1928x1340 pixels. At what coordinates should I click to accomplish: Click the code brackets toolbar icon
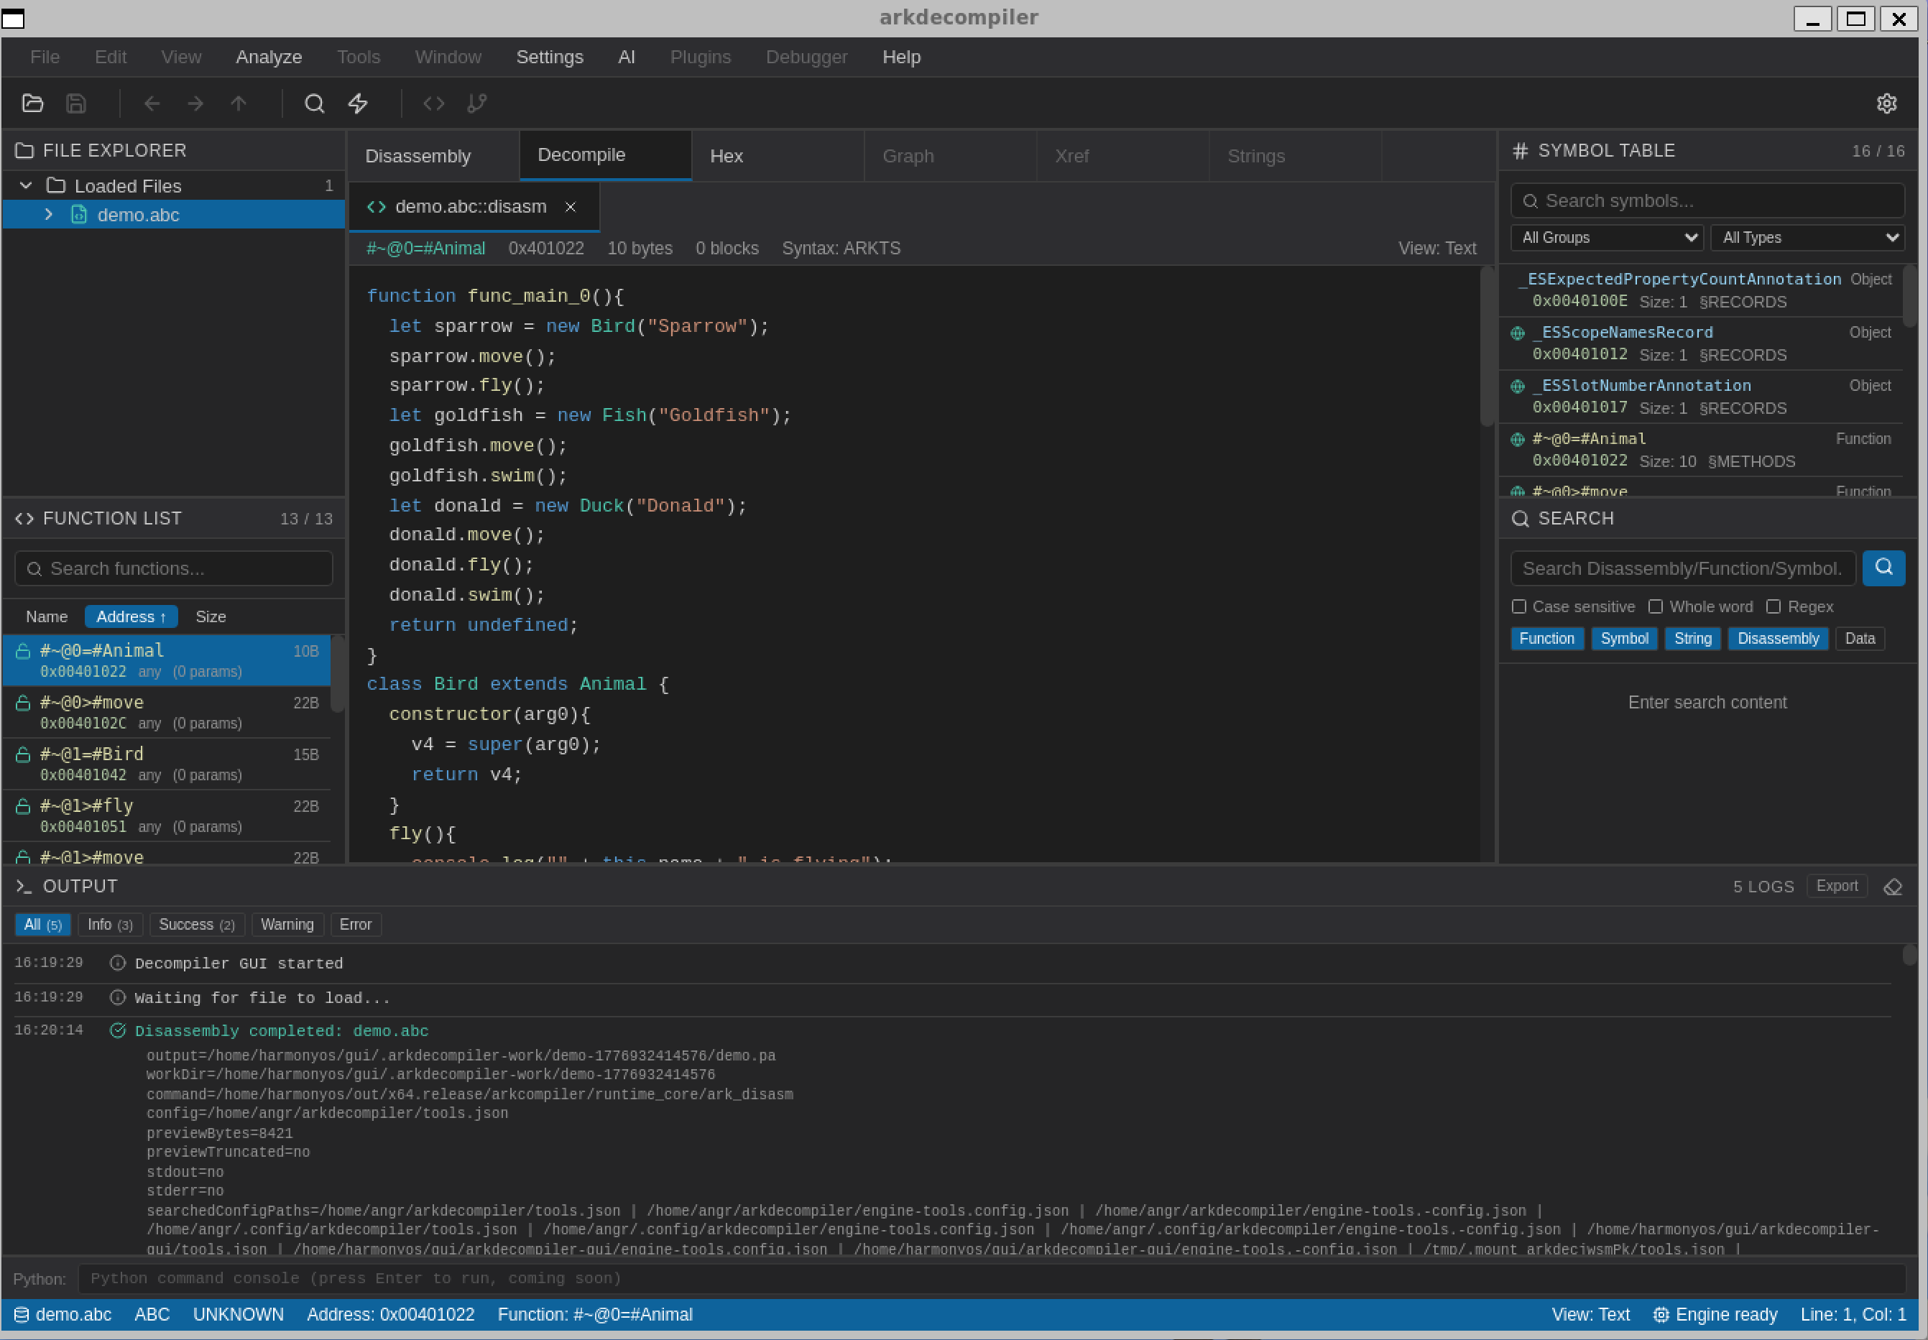pyautogui.click(x=433, y=103)
